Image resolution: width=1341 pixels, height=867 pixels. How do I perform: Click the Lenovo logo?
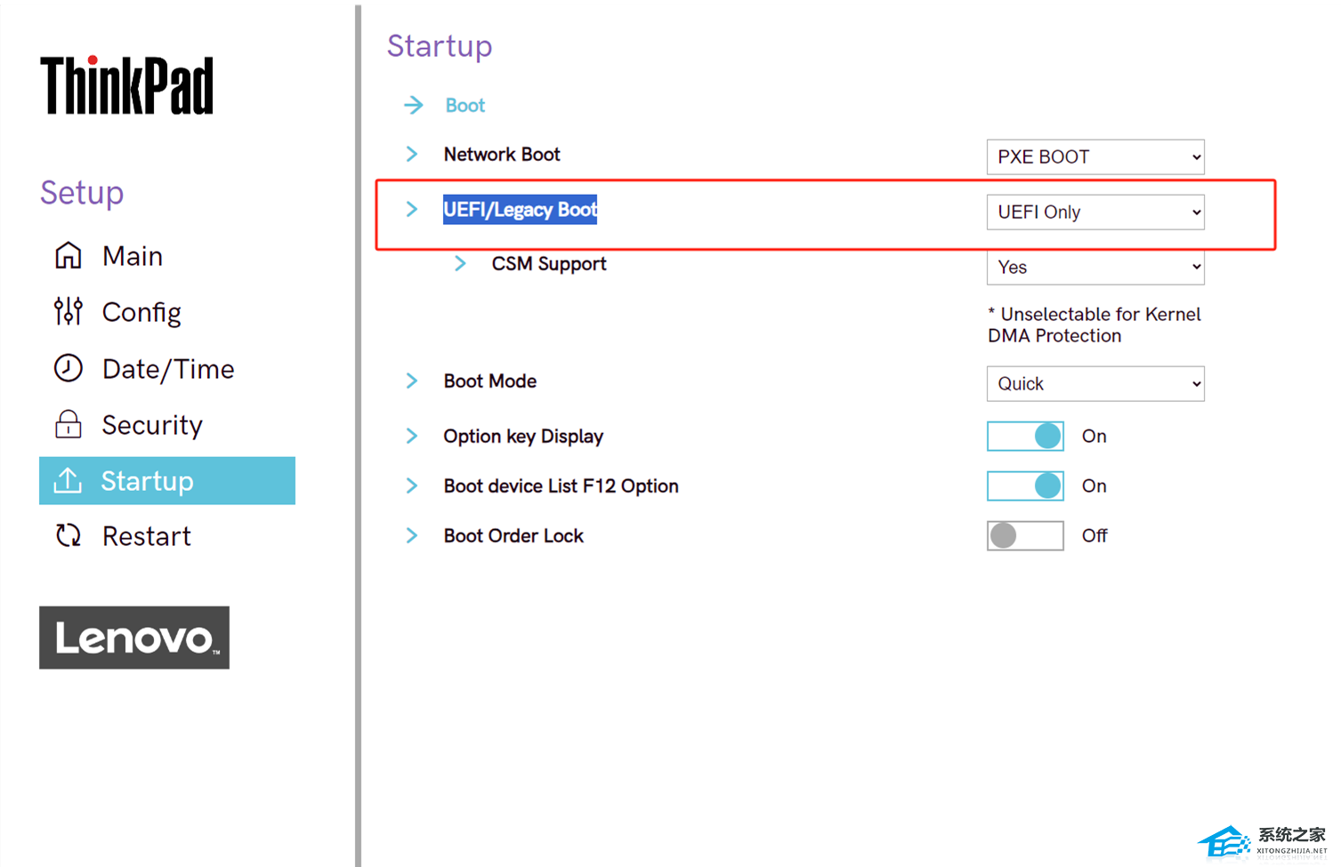coord(134,638)
